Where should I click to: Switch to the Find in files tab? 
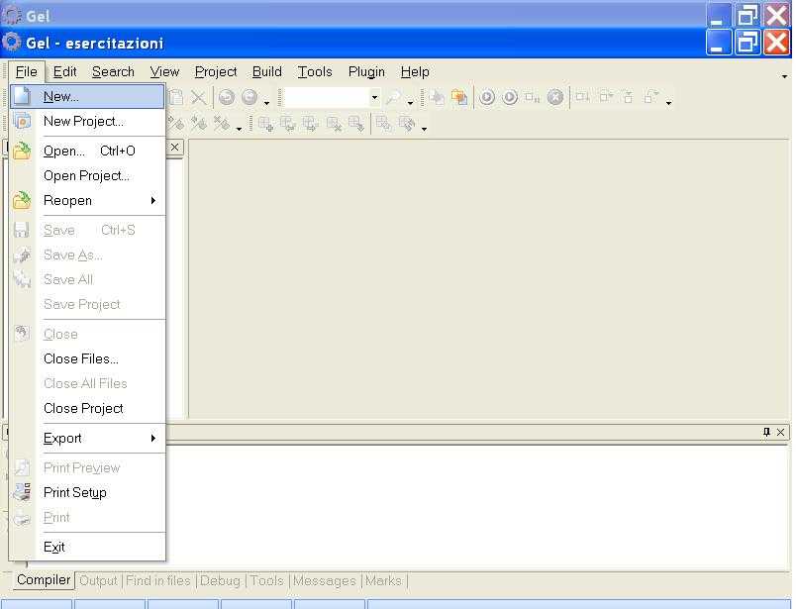pos(158,581)
